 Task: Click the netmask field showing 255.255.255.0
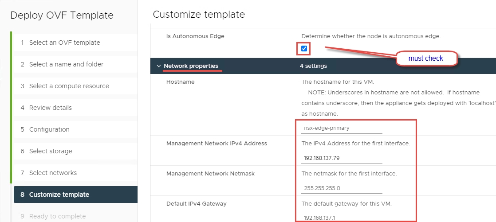341,188
